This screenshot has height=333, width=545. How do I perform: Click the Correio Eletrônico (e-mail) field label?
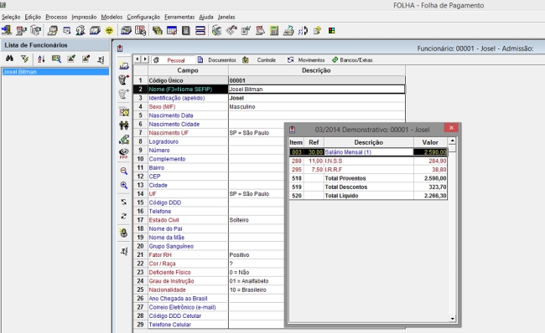point(183,307)
